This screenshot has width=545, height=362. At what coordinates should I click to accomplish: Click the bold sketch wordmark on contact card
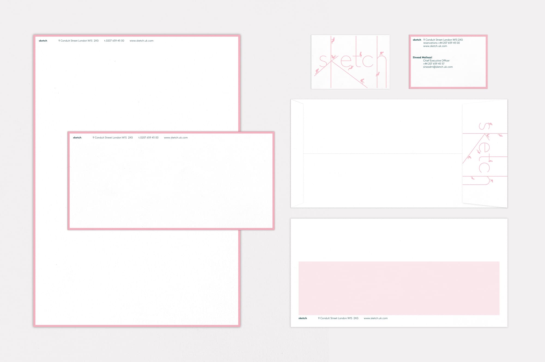417,40
